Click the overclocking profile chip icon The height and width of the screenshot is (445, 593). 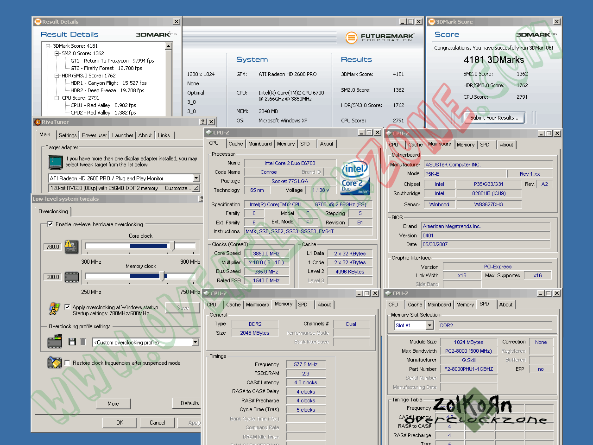point(55,342)
